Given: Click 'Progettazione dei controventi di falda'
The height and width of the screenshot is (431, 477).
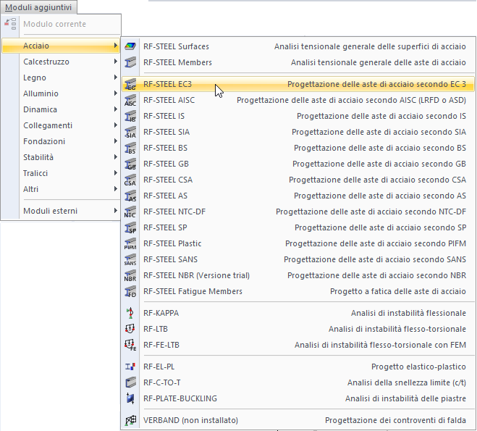Looking at the screenshot, I should [395, 420].
